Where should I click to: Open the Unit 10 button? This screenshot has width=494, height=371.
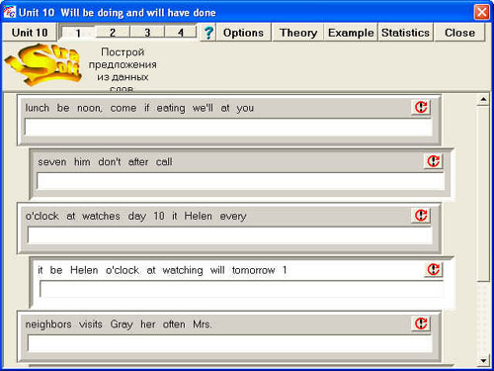point(30,33)
